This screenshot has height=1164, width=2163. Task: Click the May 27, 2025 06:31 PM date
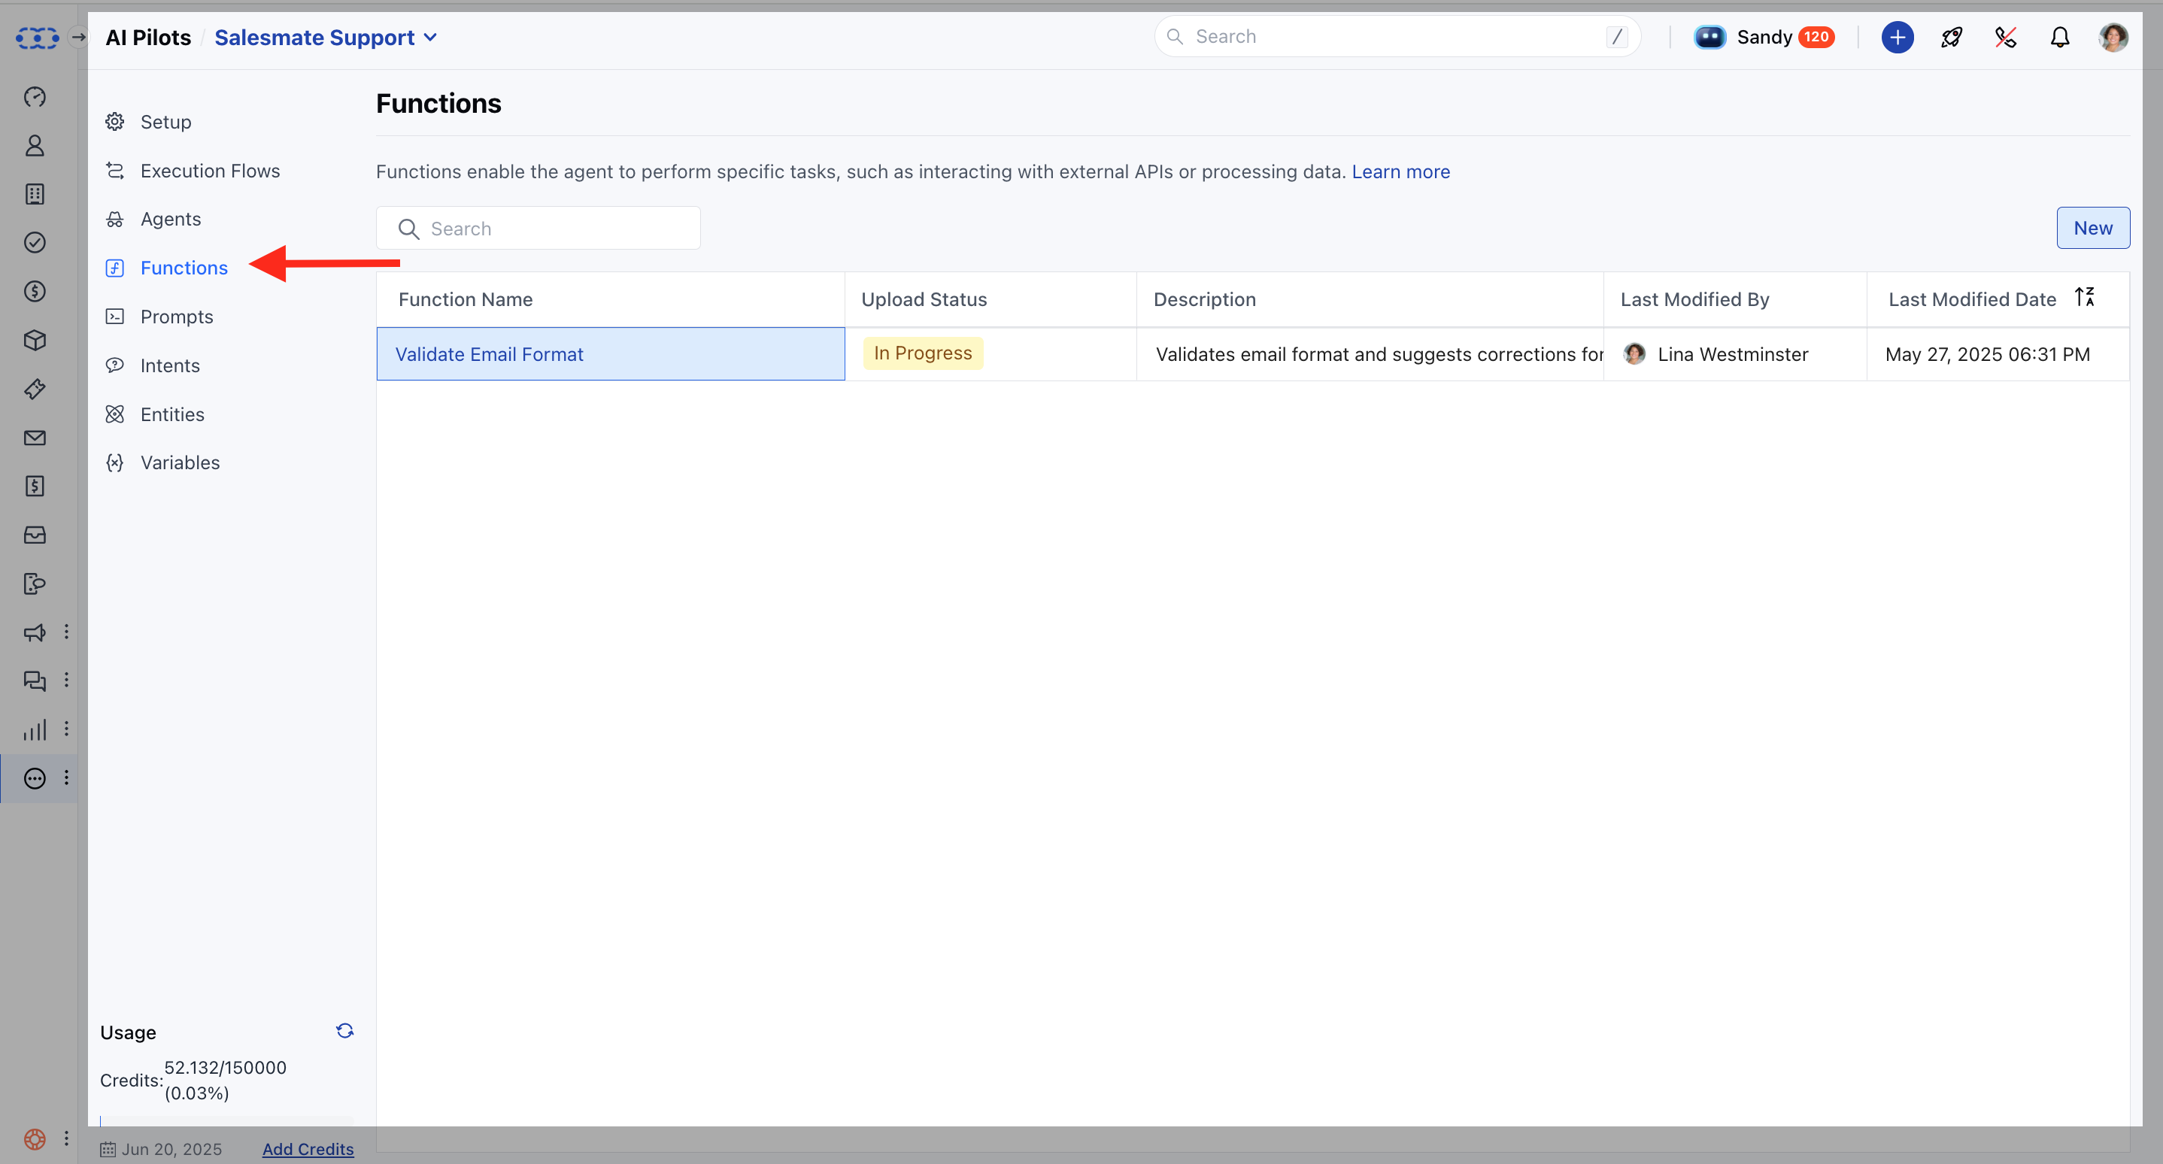point(1988,354)
